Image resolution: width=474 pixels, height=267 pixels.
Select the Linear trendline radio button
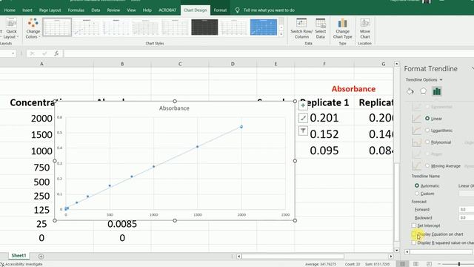[x=427, y=119]
